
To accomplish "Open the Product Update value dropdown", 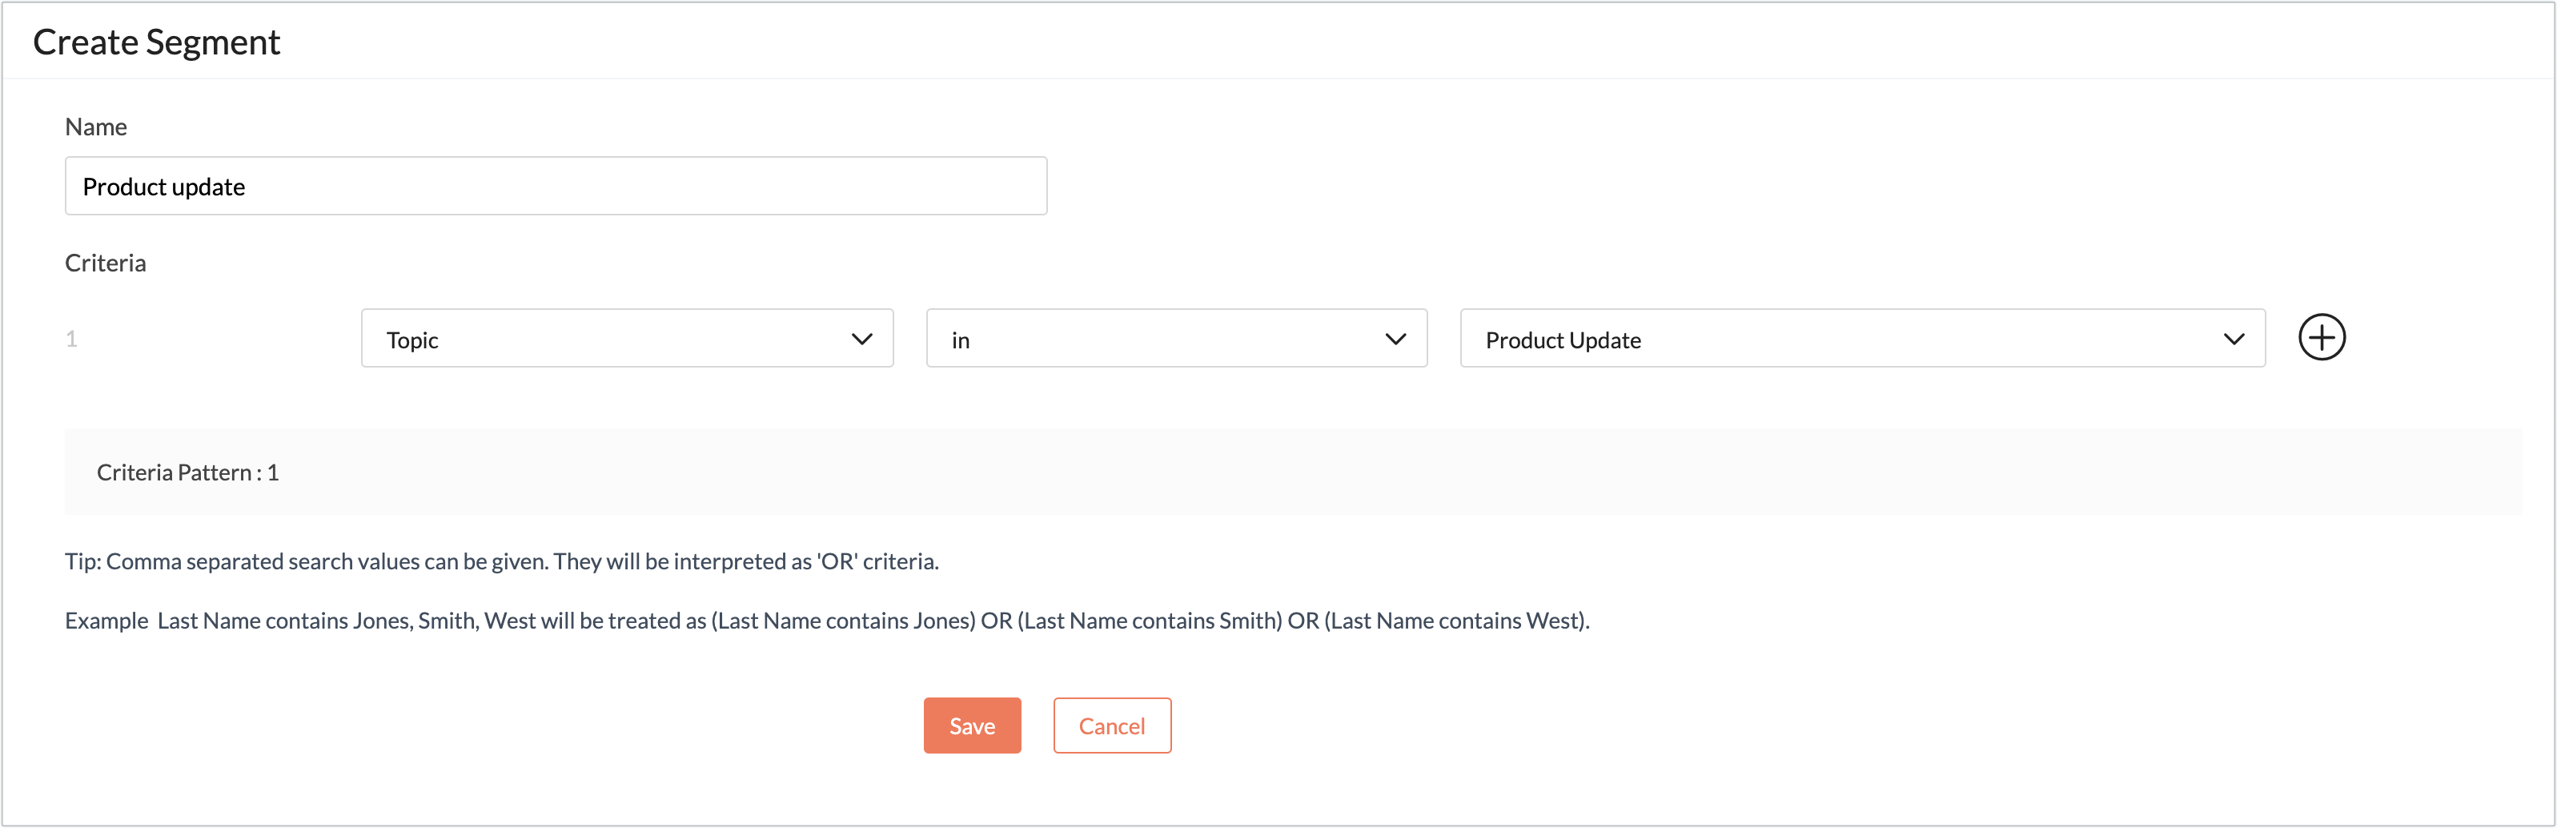I will [1861, 339].
